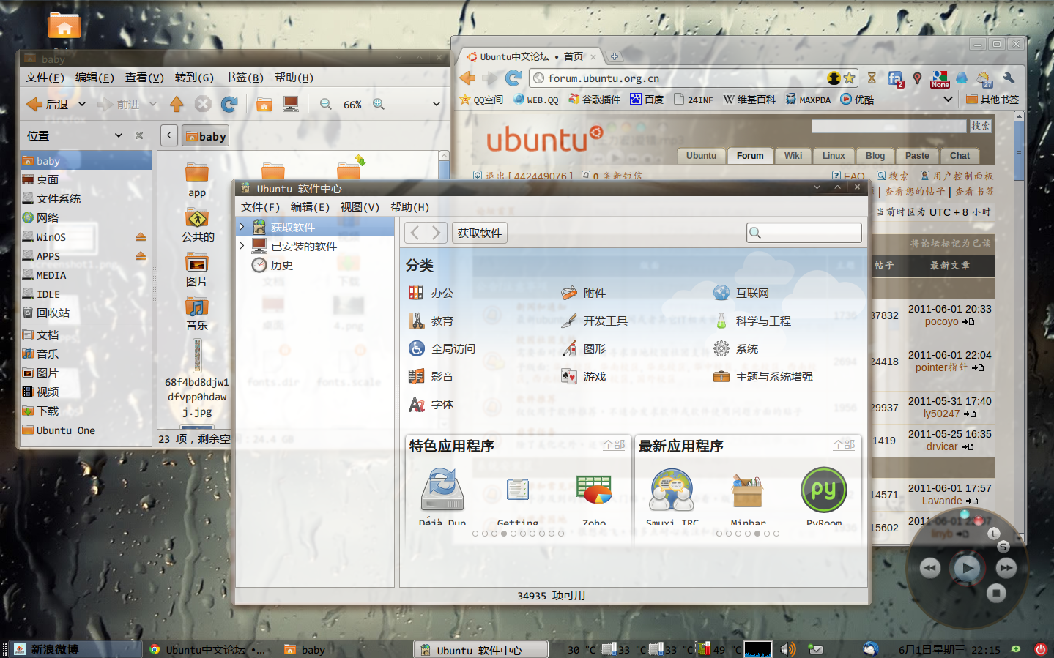The height and width of the screenshot is (658, 1054).
Task: Go up to parent folder in file manager
Action: click(x=177, y=105)
